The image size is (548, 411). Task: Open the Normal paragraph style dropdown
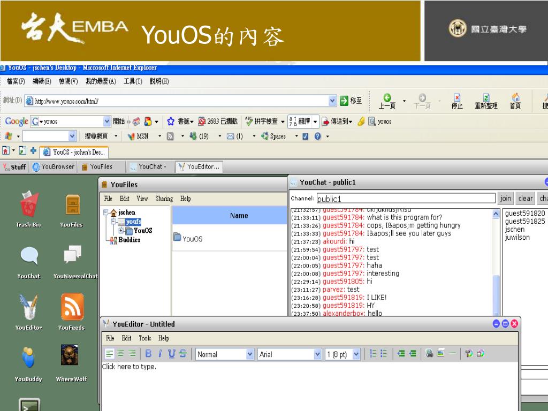(x=225, y=354)
